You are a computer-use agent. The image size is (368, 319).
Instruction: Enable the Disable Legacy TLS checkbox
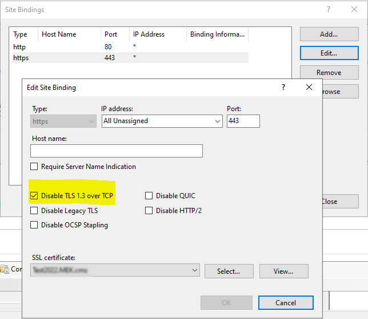[34, 211]
